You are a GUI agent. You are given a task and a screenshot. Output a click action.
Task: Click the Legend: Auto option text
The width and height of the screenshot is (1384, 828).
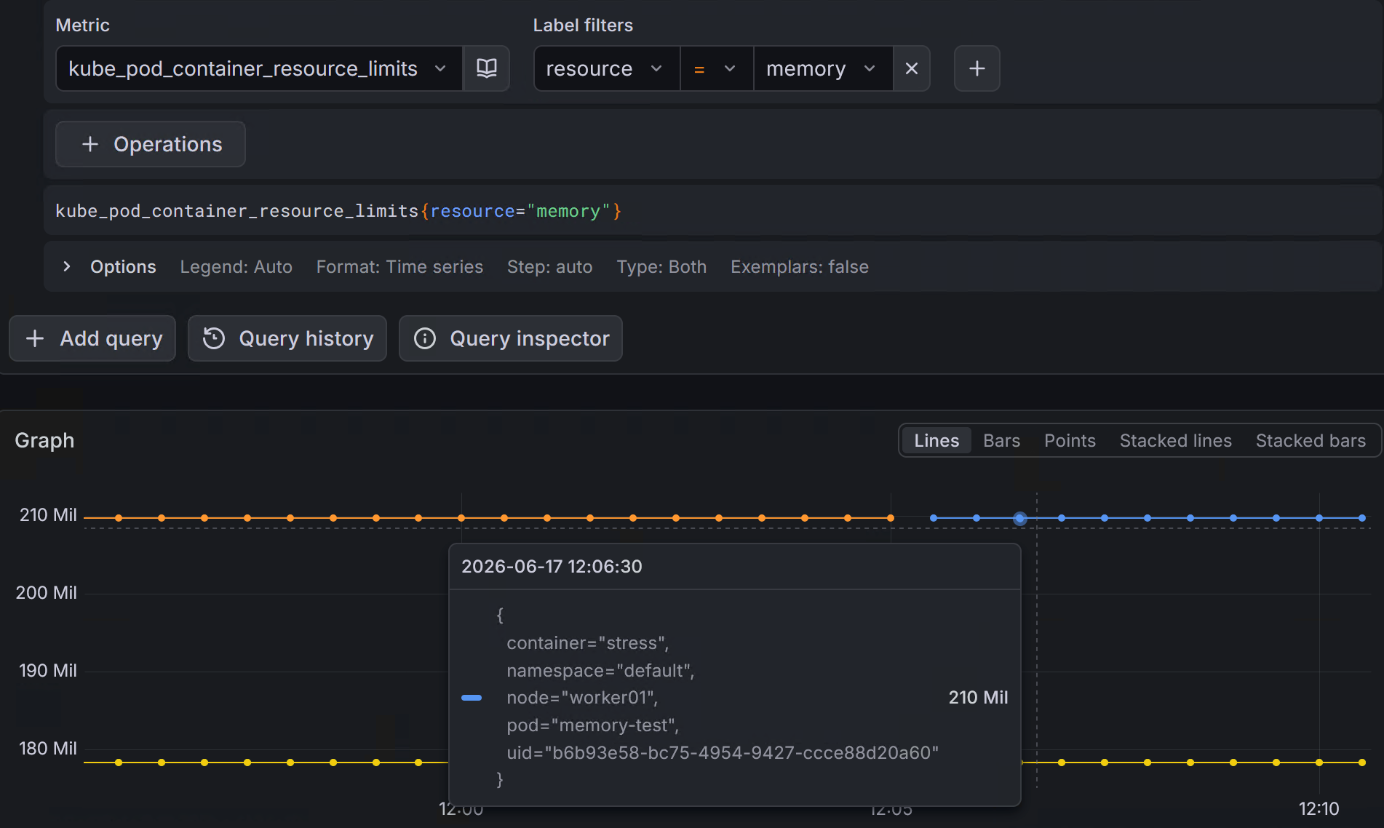click(x=236, y=267)
